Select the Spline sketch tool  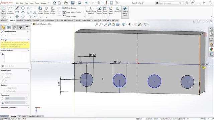click(29, 8)
